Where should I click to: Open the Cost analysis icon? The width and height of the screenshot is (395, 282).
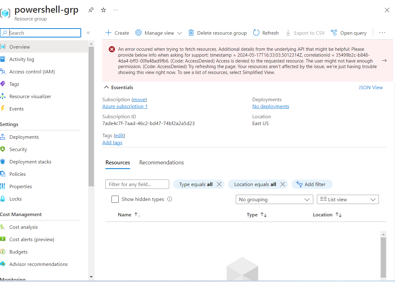point(3,227)
